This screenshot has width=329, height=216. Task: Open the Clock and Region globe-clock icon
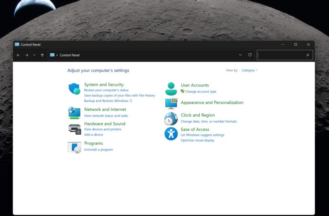pyautogui.click(x=171, y=119)
